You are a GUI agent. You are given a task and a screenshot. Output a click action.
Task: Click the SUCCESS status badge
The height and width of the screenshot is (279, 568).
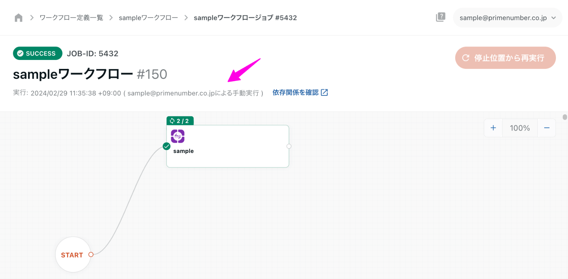click(38, 53)
